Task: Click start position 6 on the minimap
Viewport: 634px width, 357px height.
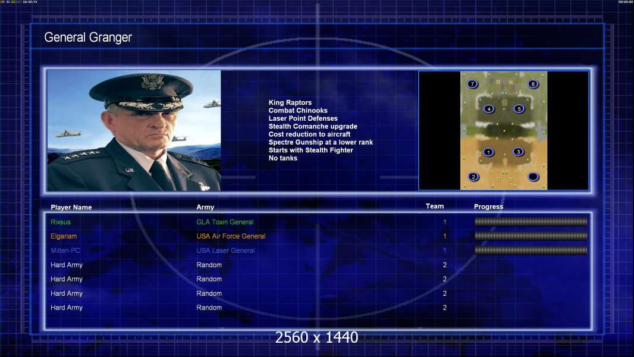Action: click(x=533, y=84)
